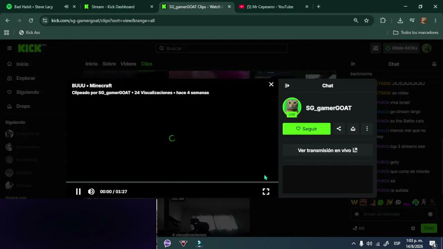Viewport: 443px width, 249px height.
Task: Open the icon left of Obtén KICKs
Action: tap(375, 48)
